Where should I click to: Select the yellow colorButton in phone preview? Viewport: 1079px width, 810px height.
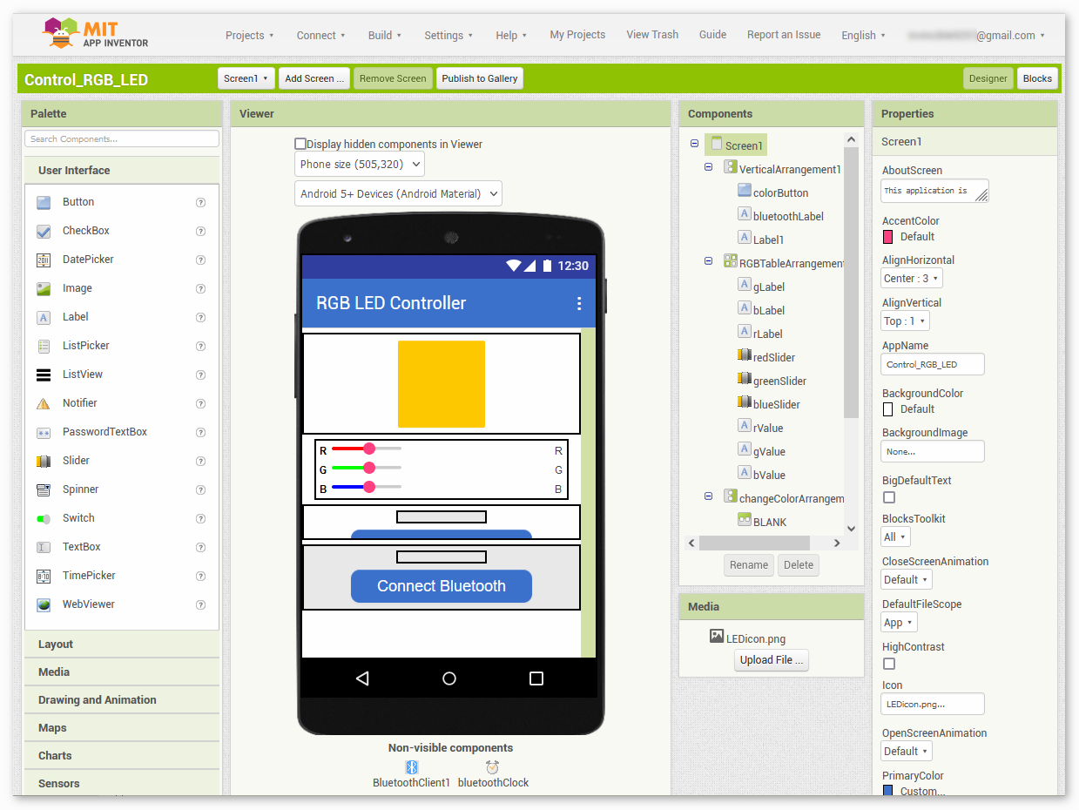coord(442,384)
